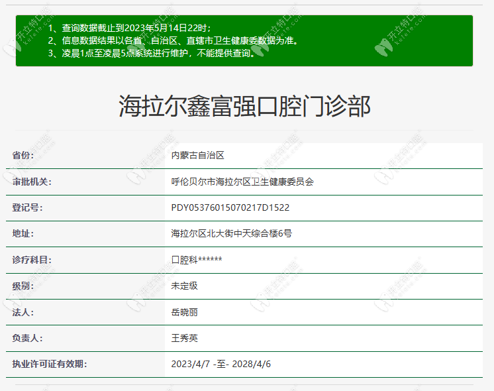Screen dimensions: 494x391
Task: Click the address 海拉尔区北大街中天综合楼6号
Action: [231, 233]
